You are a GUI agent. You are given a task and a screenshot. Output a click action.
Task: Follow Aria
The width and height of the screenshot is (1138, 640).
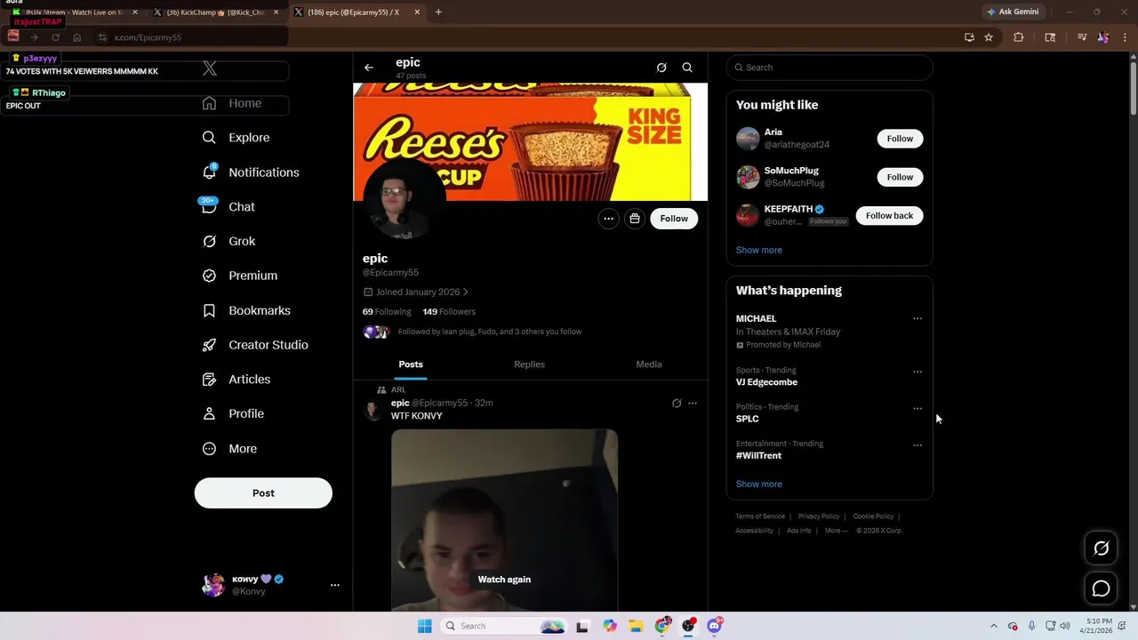(900, 139)
